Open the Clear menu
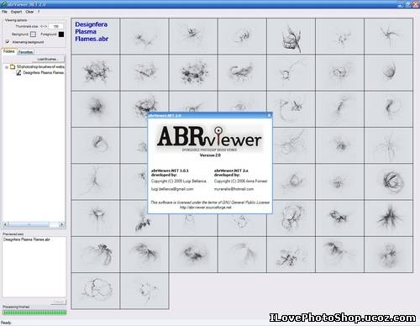420x326 pixels. [x=29, y=12]
